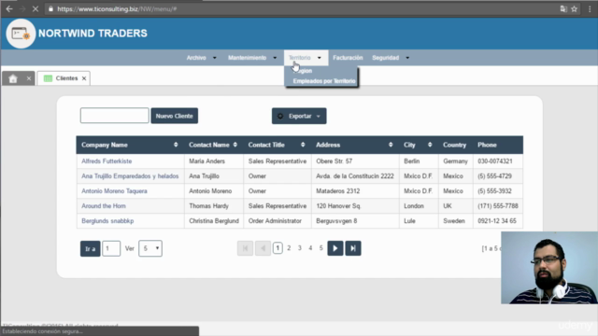The image size is (598, 336).
Task: Select page 2 in pagination
Action: point(289,248)
